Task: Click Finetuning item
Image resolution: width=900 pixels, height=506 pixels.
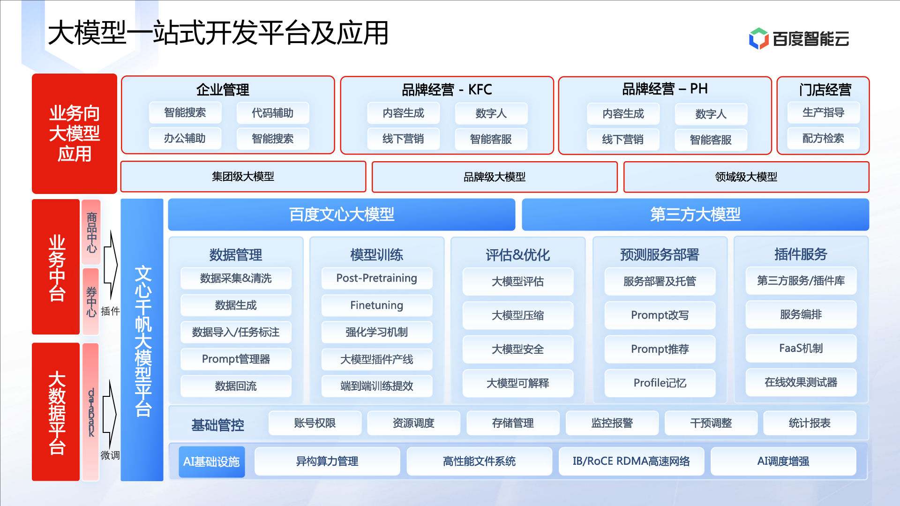Action: pos(377,305)
